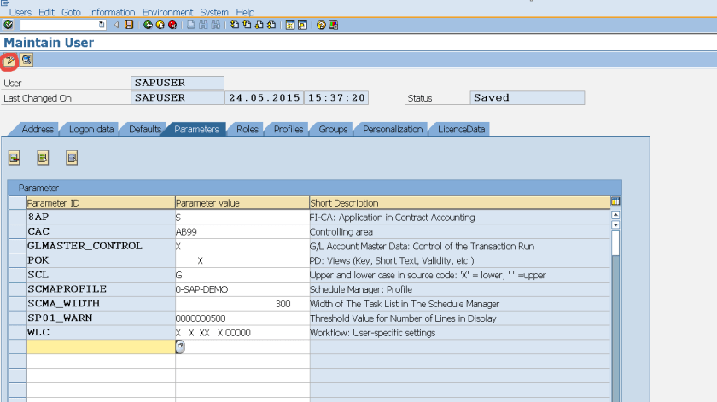This screenshot has height=402, width=717.
Task: Switch to the Logon data tab
Action: [x=92, y=129]
